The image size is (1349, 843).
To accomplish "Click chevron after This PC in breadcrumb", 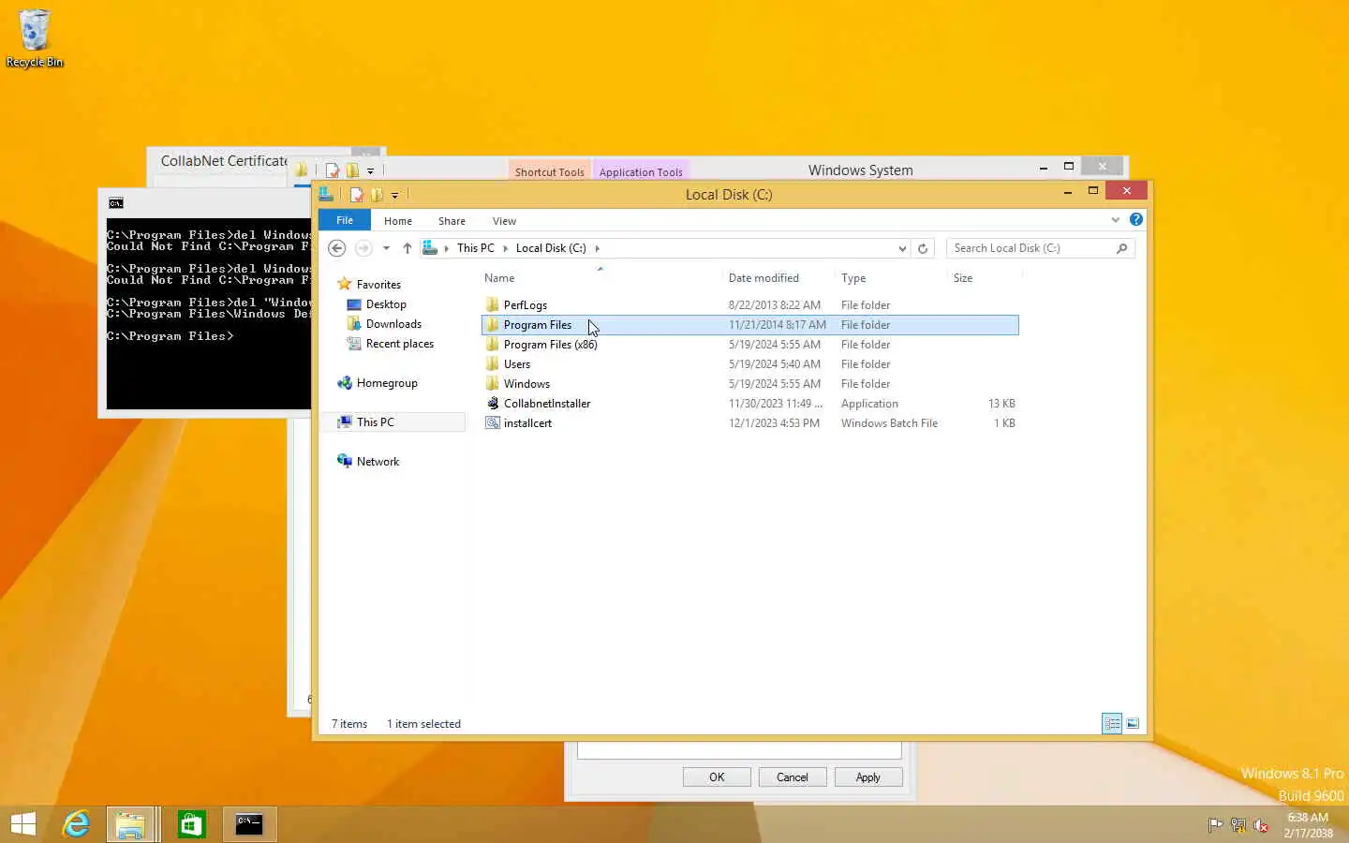I will coord(506,248).
